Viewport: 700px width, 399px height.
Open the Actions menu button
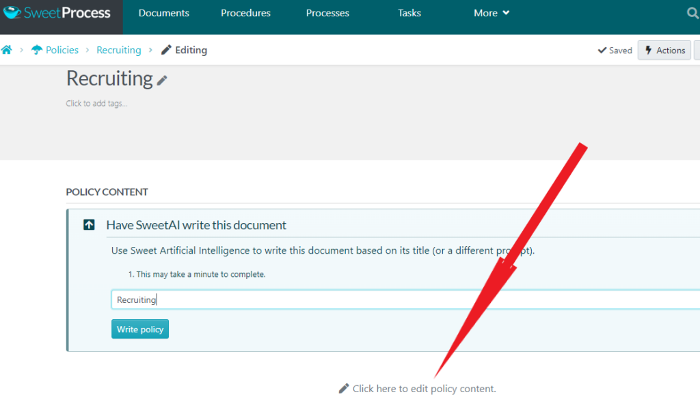(664, 50)
